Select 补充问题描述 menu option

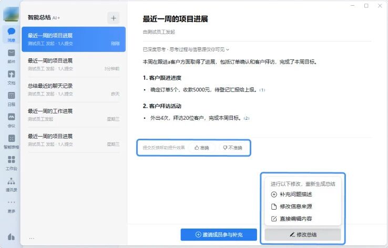[x=297, y=194]
